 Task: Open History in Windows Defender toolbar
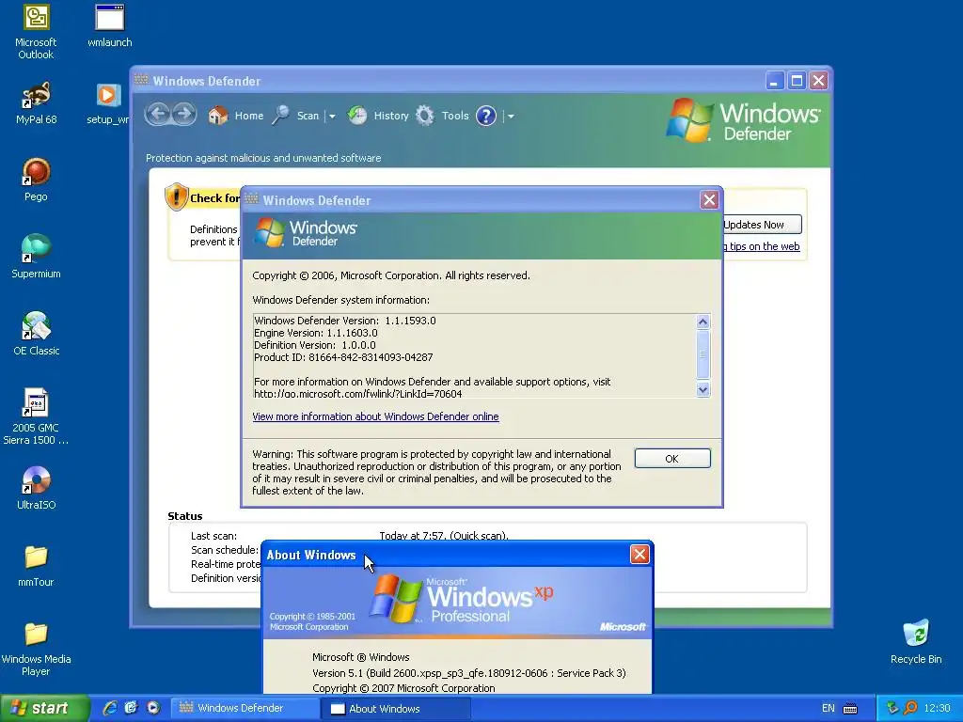tap(378, 116)
